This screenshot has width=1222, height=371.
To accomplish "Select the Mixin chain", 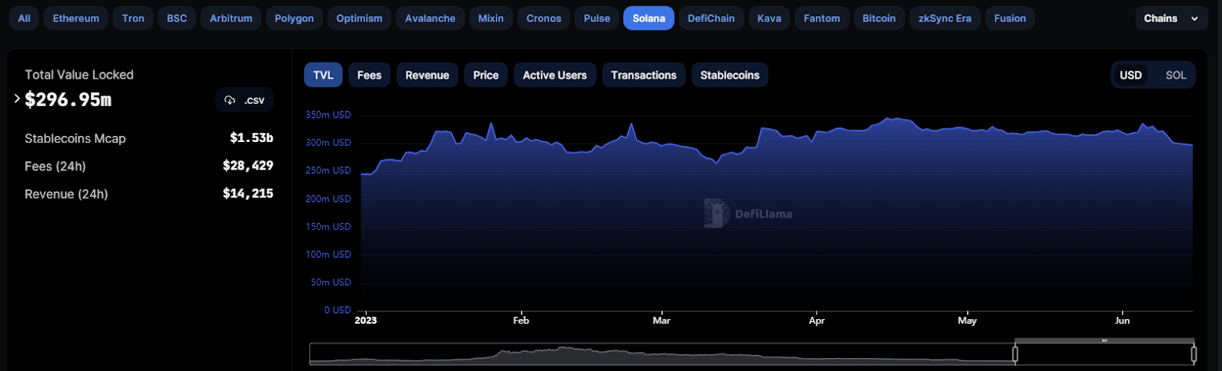I will (490, 18).
